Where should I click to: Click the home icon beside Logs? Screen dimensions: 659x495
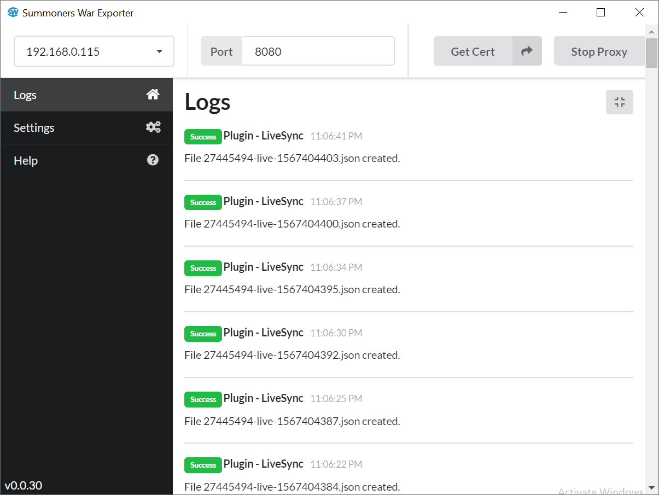click(x=153, y=94)
